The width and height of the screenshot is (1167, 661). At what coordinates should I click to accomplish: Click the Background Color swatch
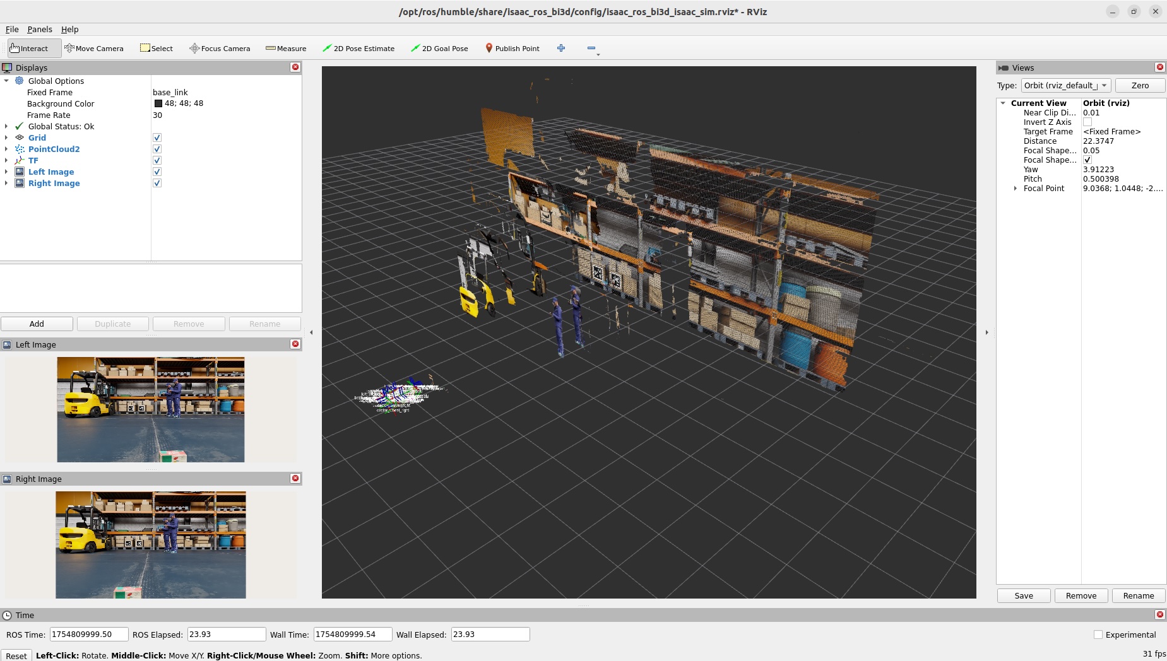158,103
